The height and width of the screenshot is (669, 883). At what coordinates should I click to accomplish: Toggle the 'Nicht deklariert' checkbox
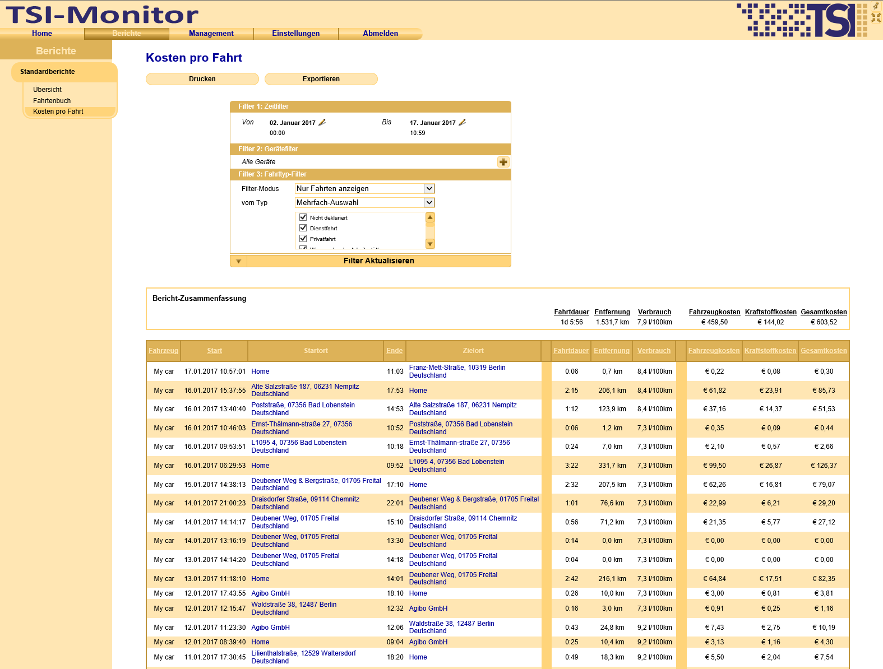coord(303,217)
